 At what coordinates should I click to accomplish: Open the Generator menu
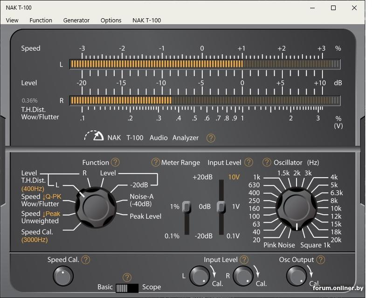76,20
